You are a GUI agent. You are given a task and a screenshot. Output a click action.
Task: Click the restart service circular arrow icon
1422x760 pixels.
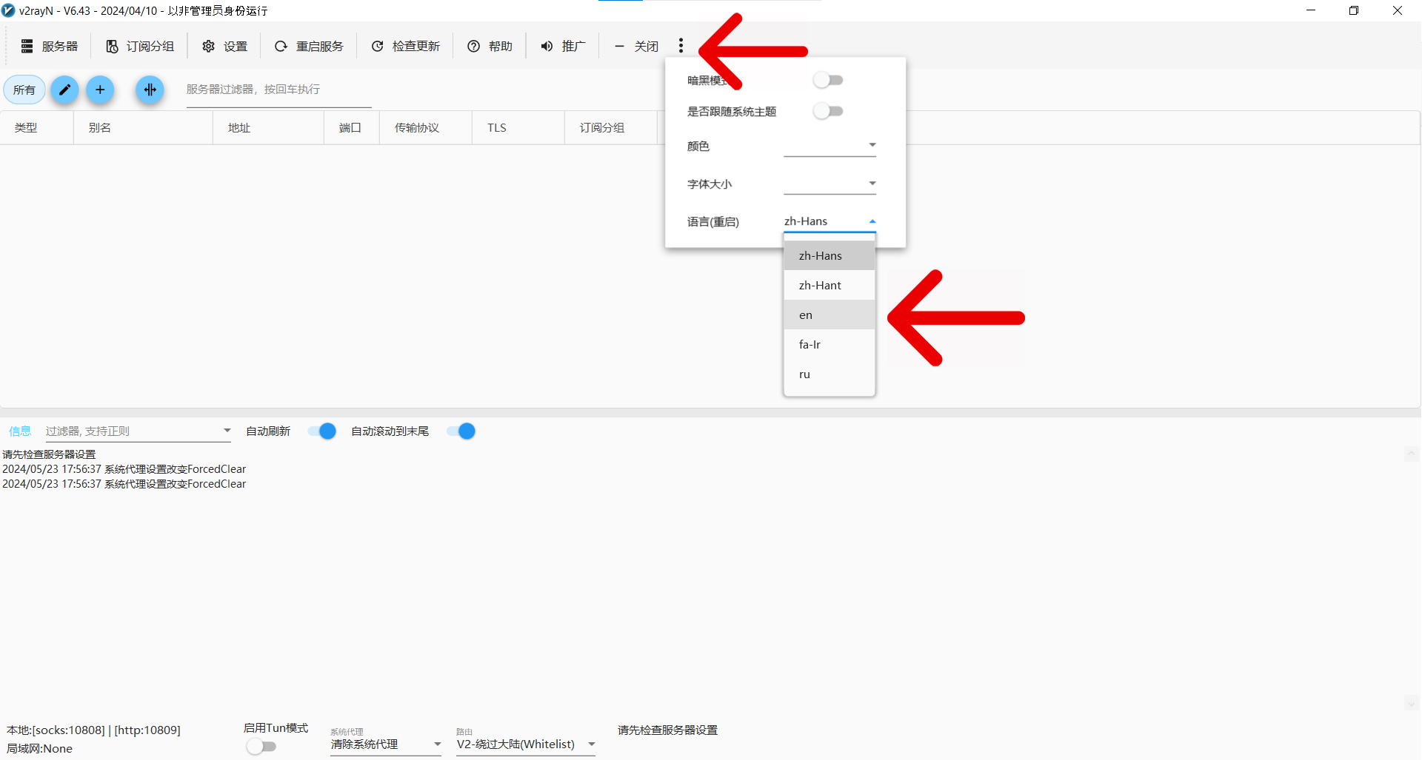(281, 46)
